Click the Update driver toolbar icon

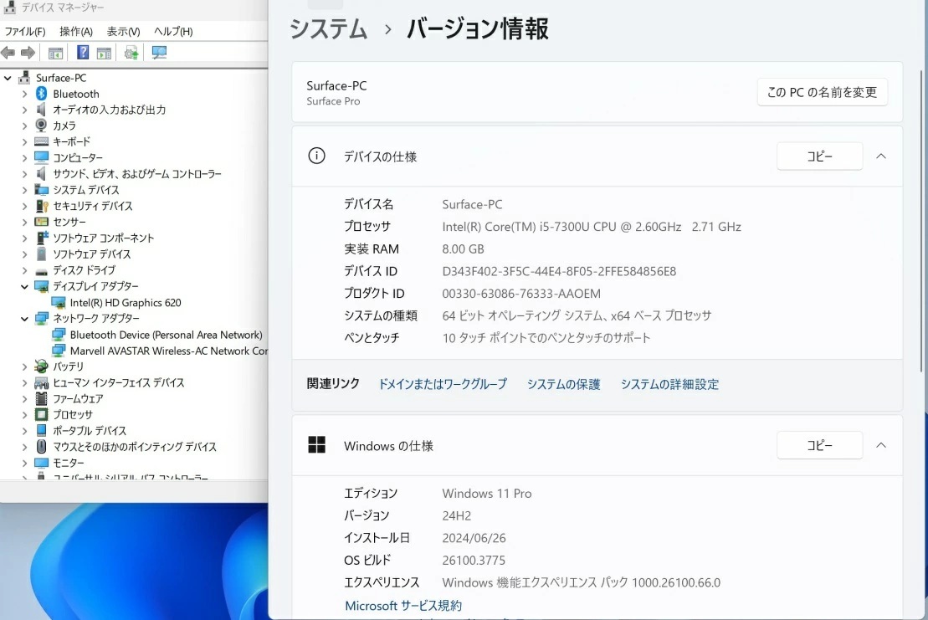(x=131, y=52)
